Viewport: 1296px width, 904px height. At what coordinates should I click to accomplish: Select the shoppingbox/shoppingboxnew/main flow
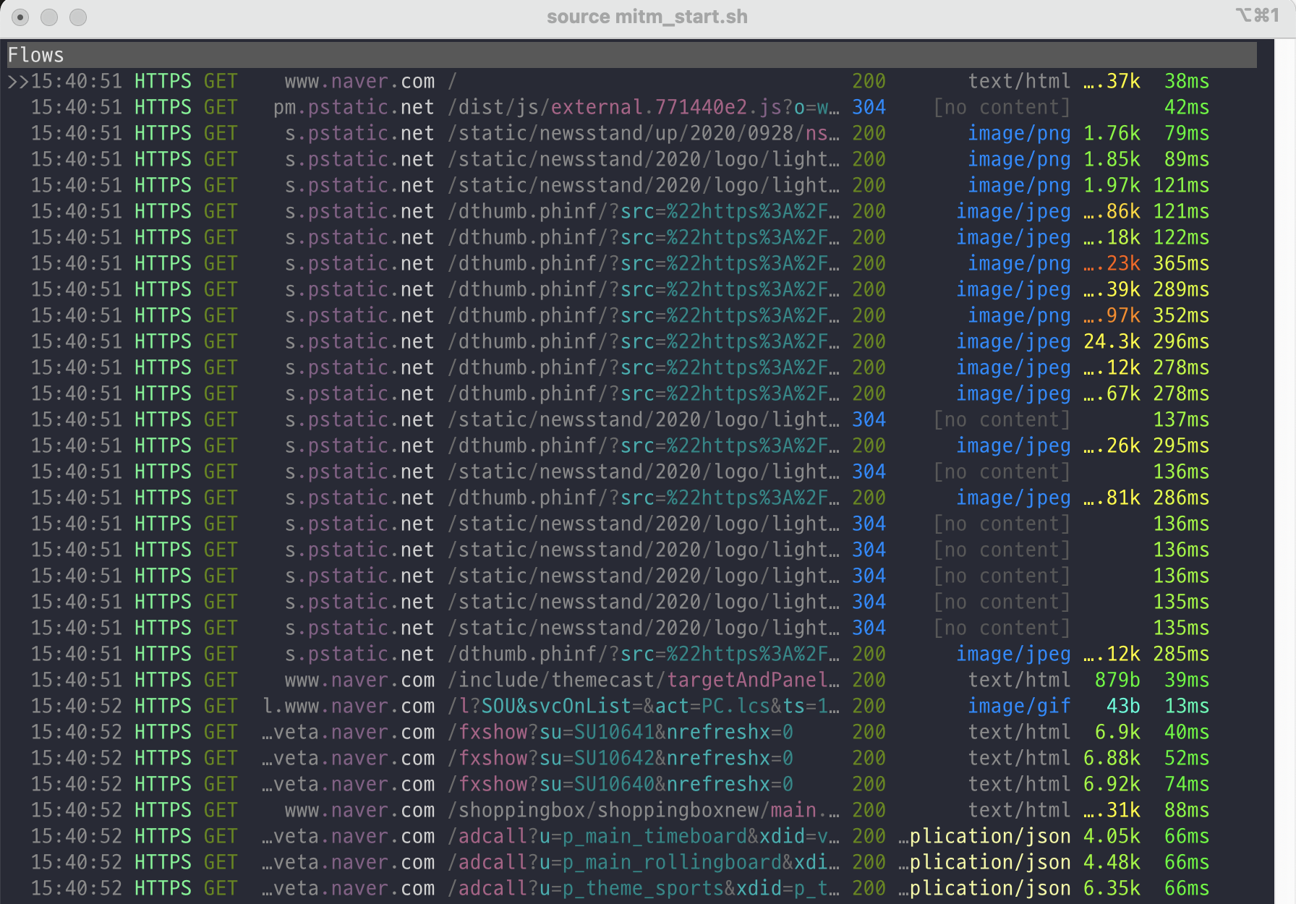(631, 810)
